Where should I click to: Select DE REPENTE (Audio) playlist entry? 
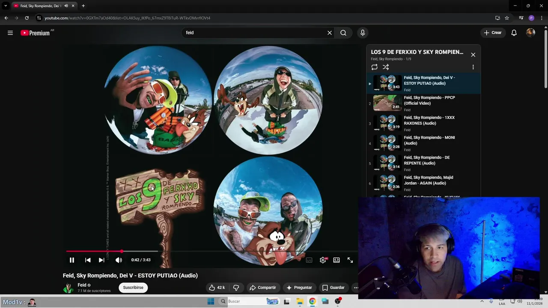pos(423,163)
